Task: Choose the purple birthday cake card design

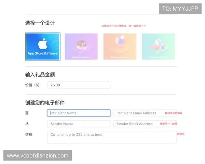Action: click(81, 46)
